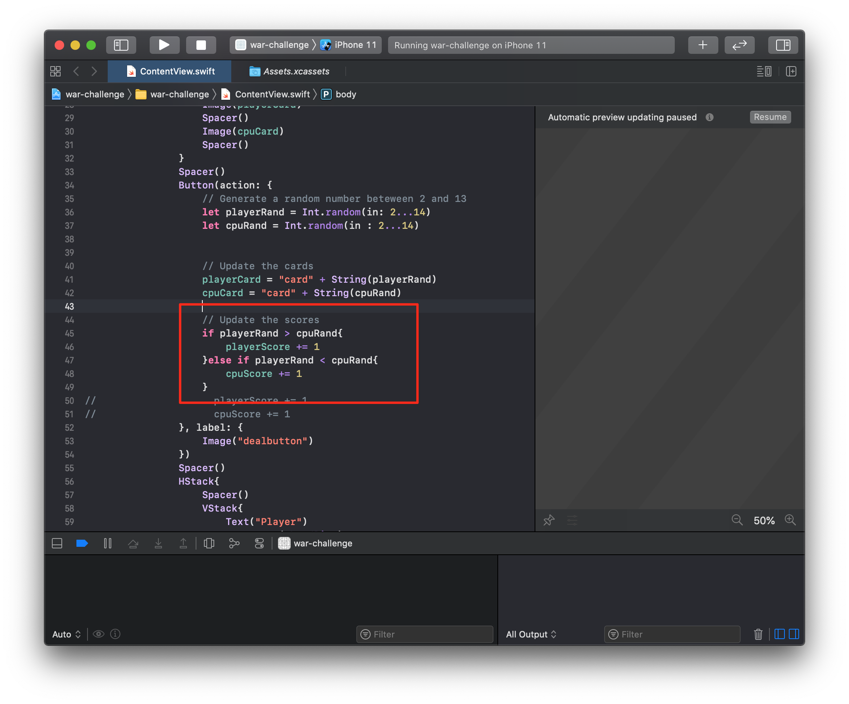Switch to Assets.xcassets tab
The image size is (849, 704).
click(x=289, y=72)
